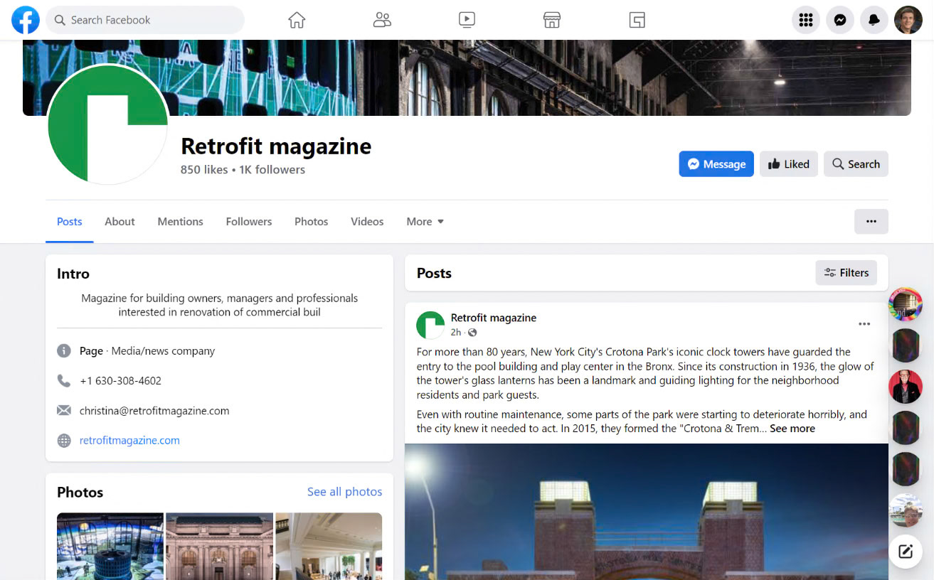Open the notifications bell icon

click(x=874, y=21)
